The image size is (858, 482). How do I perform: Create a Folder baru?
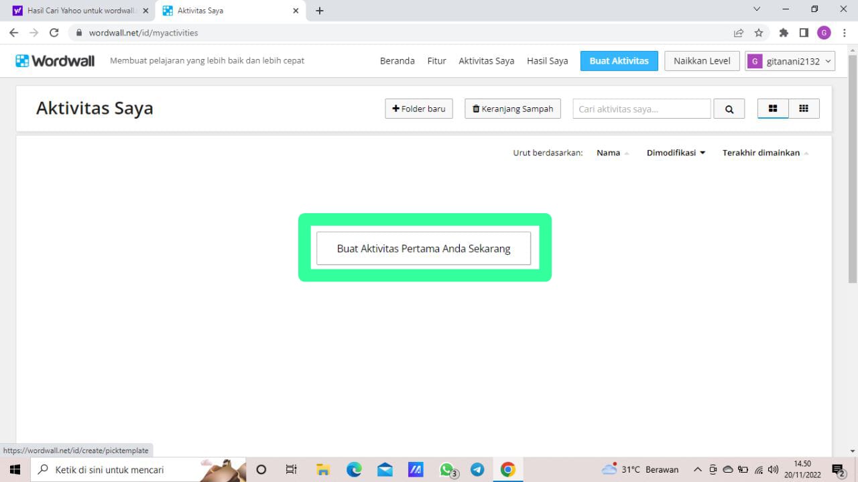(x=419, y=109)
